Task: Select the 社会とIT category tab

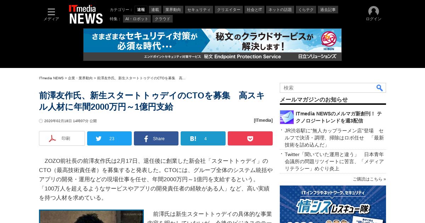Action: (254, 10)
